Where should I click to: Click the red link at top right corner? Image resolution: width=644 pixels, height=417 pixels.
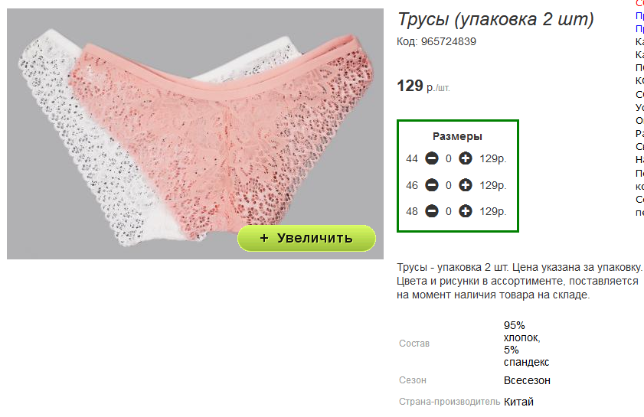click(x=639, y=3)
